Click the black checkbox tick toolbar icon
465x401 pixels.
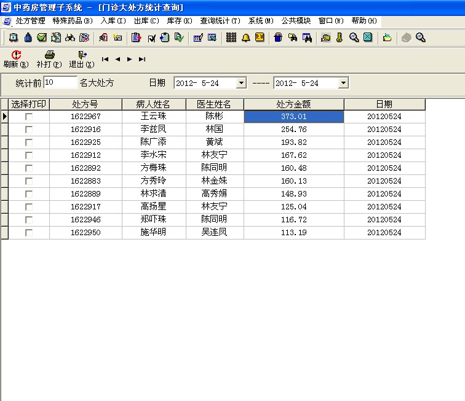coord(151,38)
